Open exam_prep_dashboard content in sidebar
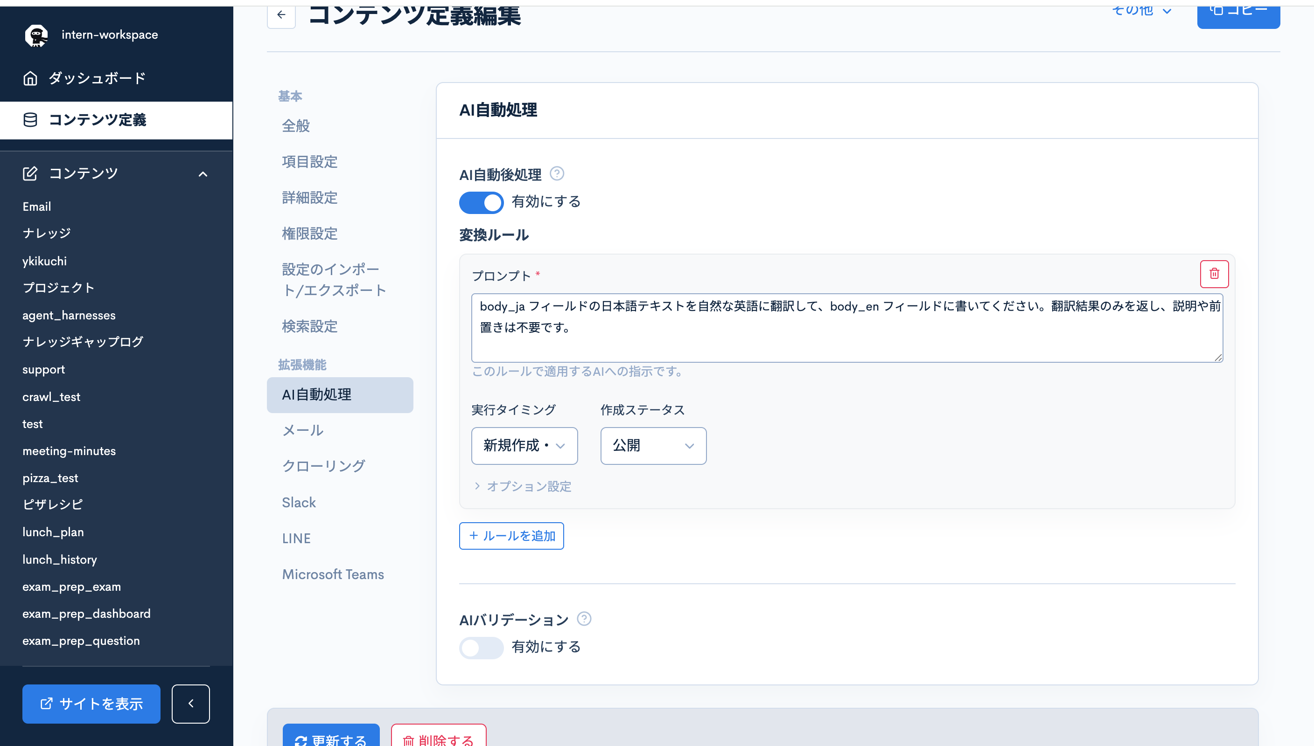The width and height of the screenshot is (1314, 746). pos(87,614)
